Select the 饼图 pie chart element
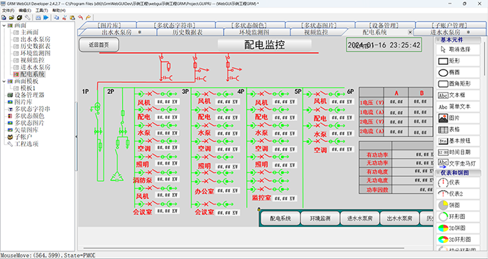Image resolution: width=488 pixels, height=259 pixels. (458, 205)
